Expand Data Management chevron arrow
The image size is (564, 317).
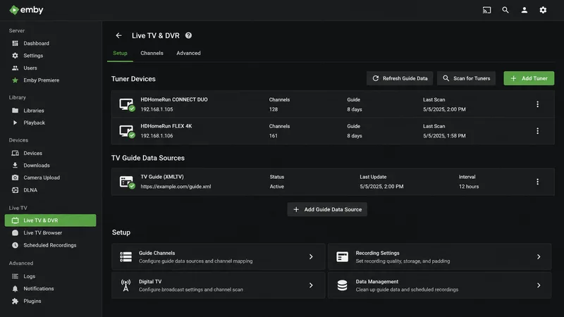point(539,285)
